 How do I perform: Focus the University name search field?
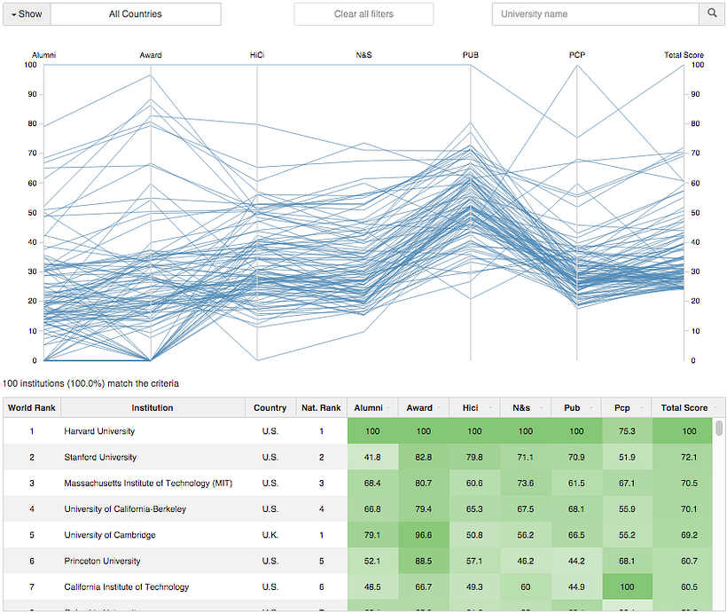coord(595,14)
